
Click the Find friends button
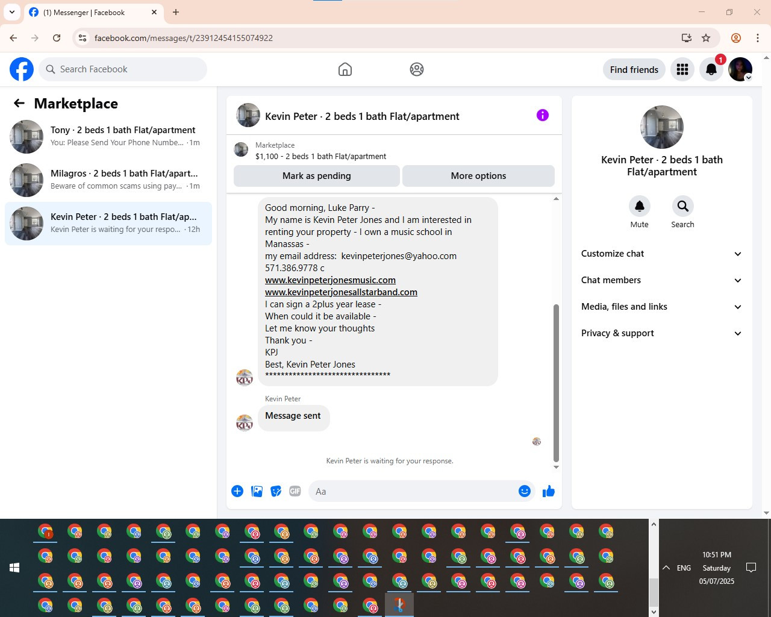point(634,69)
